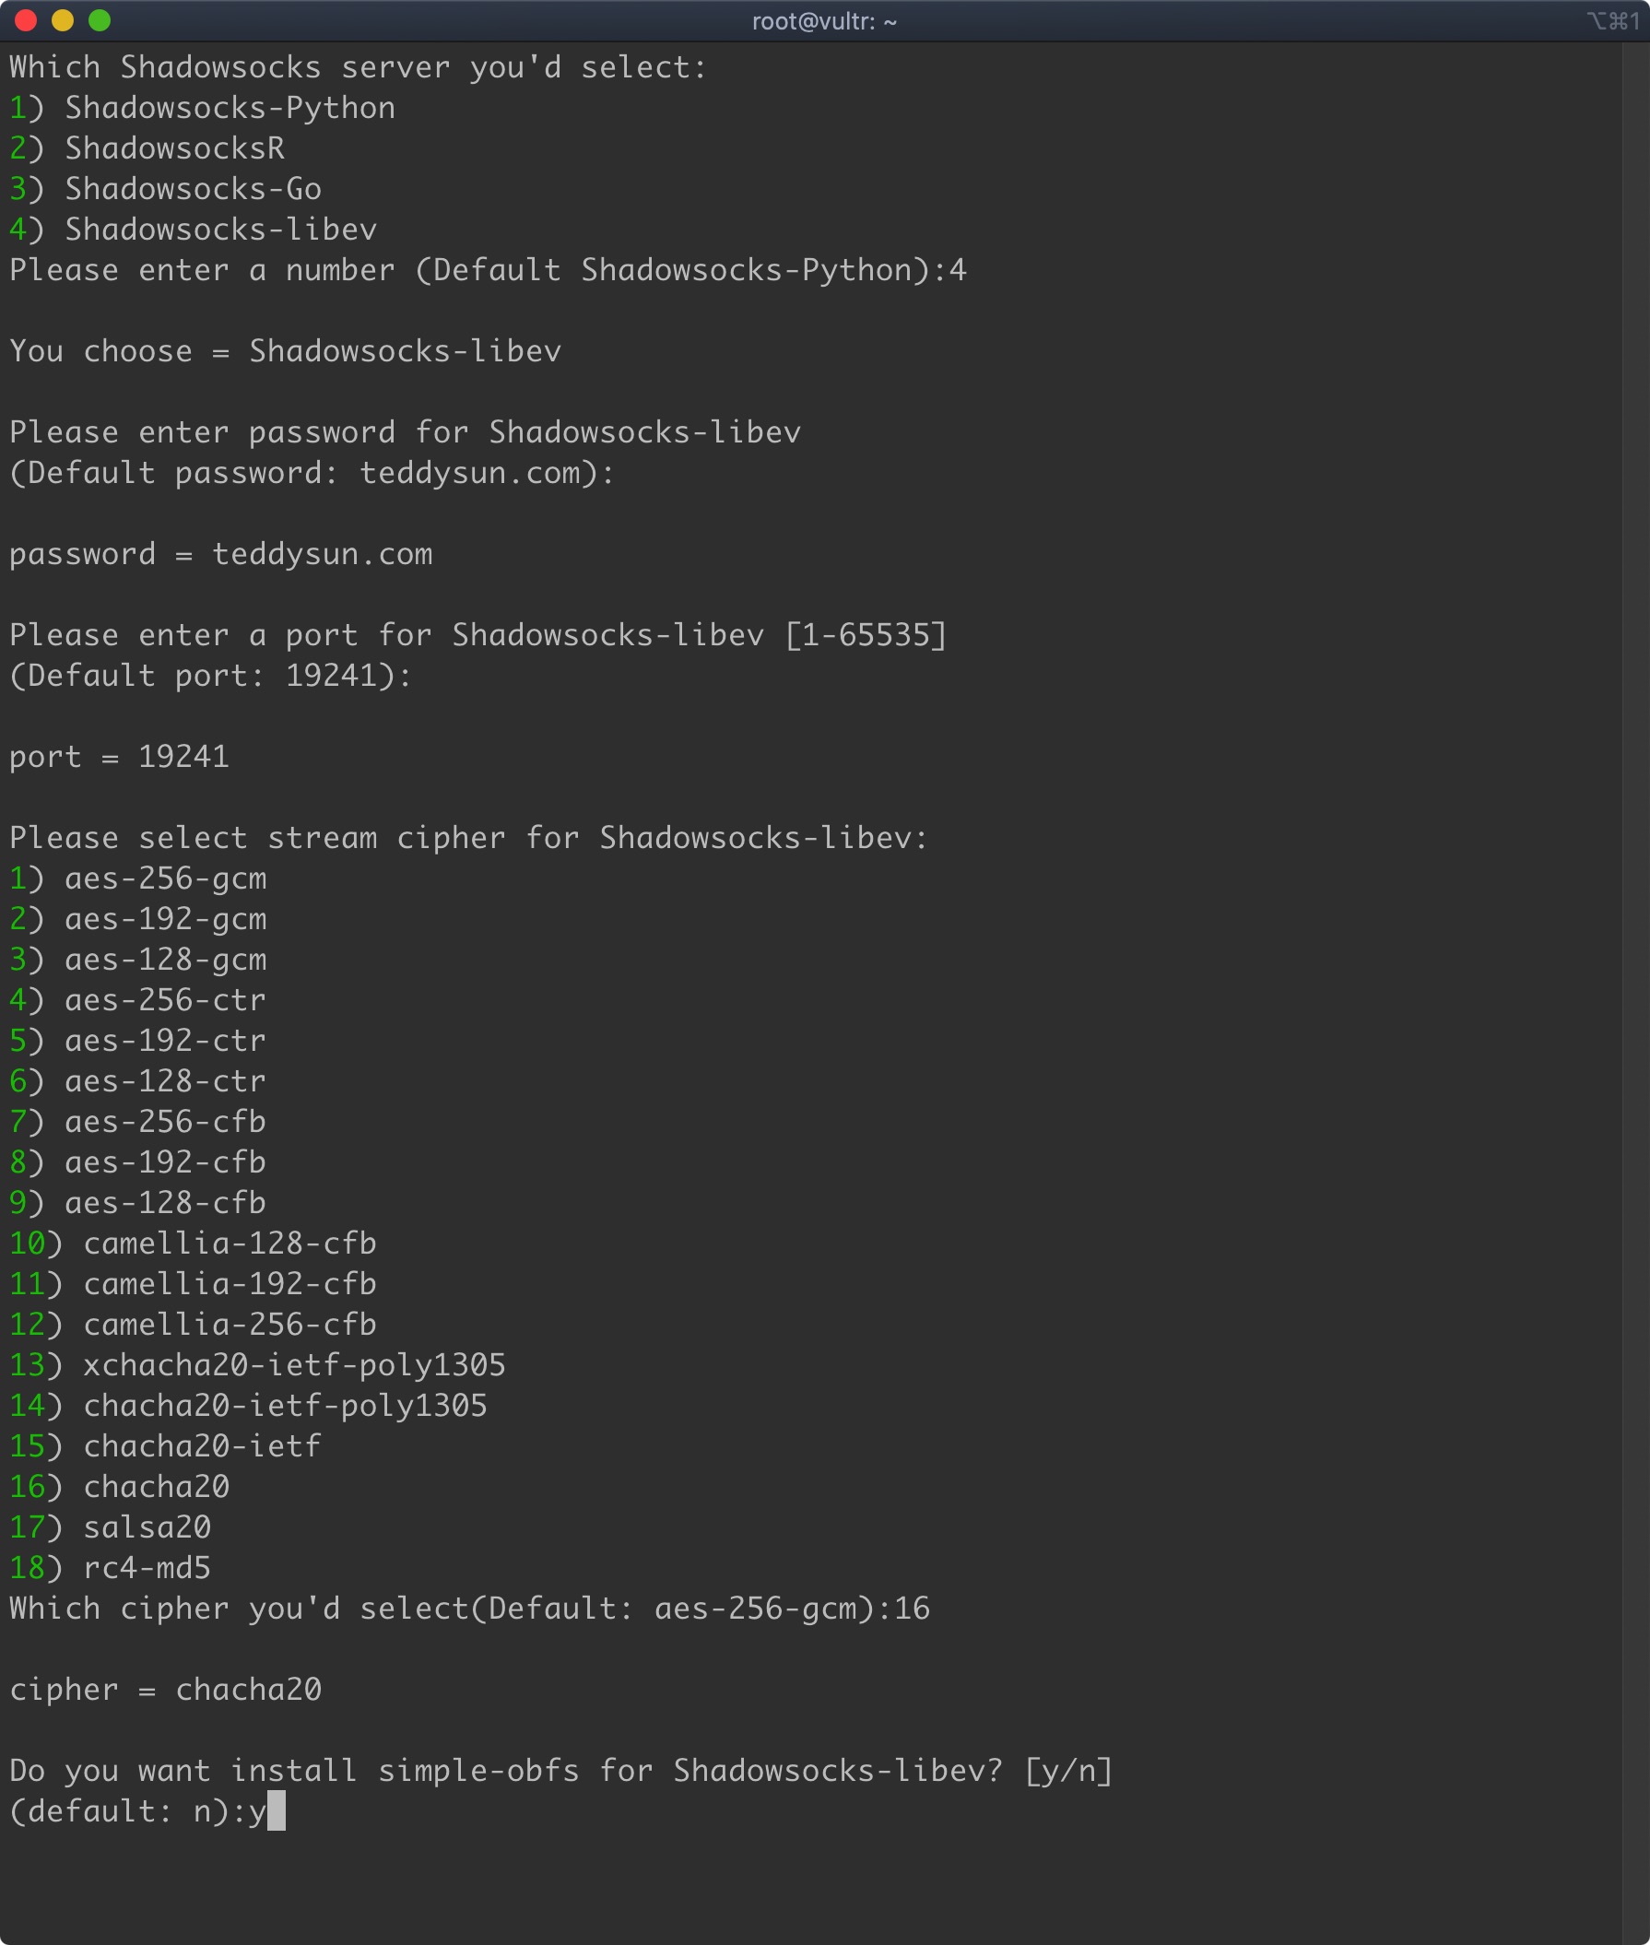Screen dimensions: 1650x1945
Task: Click the 'aes-256-gcm' cipher entry in list
Action: coord(166,878)
